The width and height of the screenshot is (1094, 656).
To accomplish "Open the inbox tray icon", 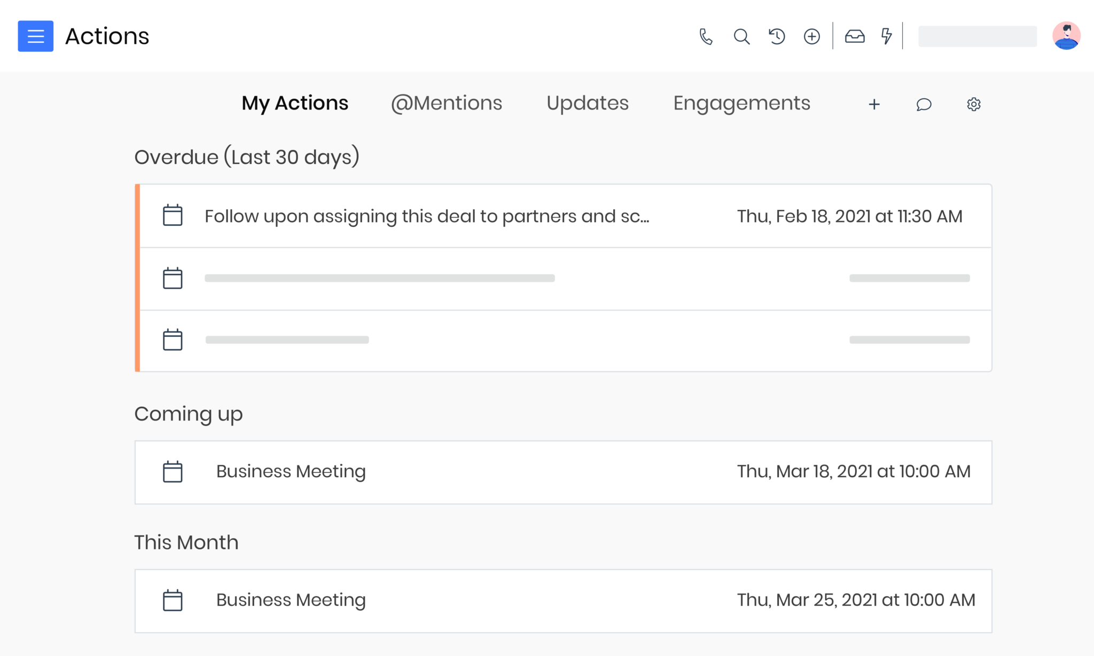I will point(855,36).
